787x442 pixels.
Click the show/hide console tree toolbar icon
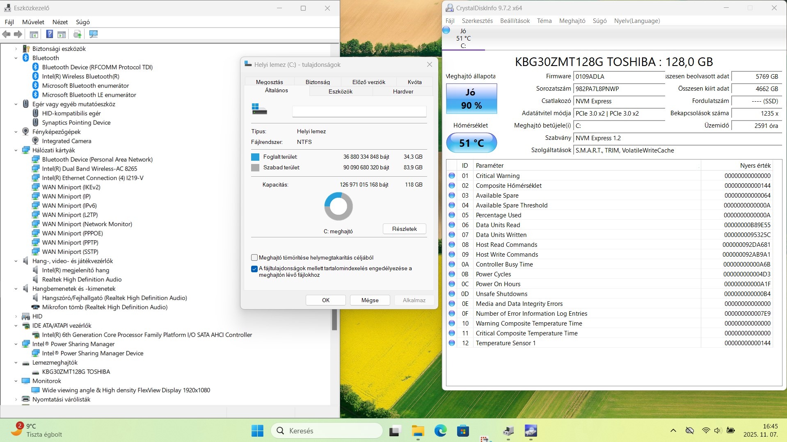tap(34, 34)
